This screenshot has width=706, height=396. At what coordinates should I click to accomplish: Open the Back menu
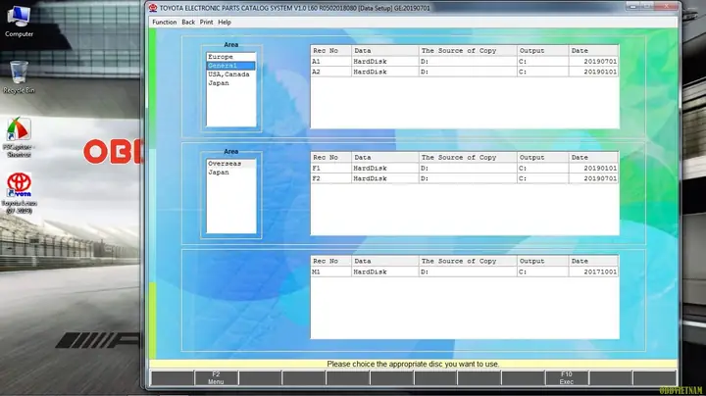[188, 22]
